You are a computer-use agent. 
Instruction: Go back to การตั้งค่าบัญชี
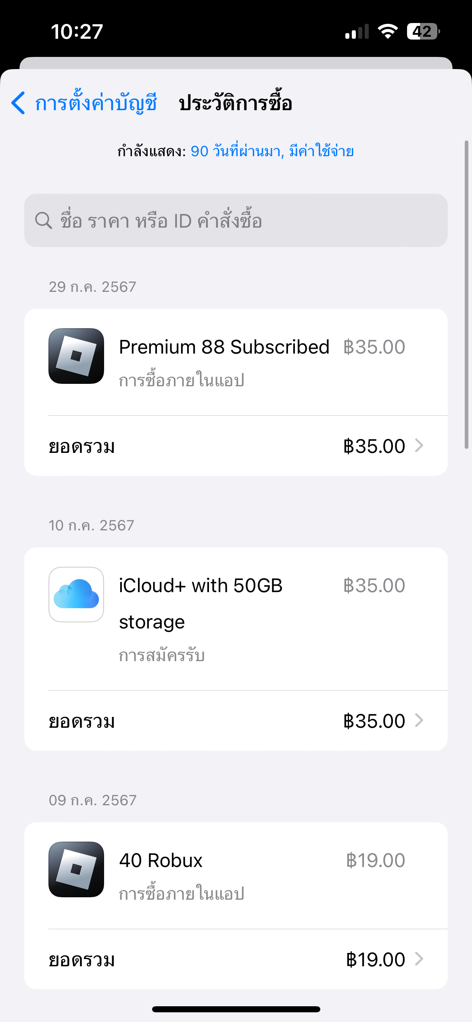pyautogui.click(x=96, y=103)
